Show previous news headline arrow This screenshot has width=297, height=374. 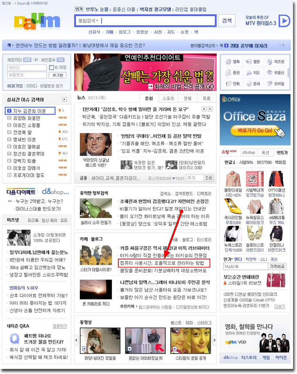tap(204, 109)
